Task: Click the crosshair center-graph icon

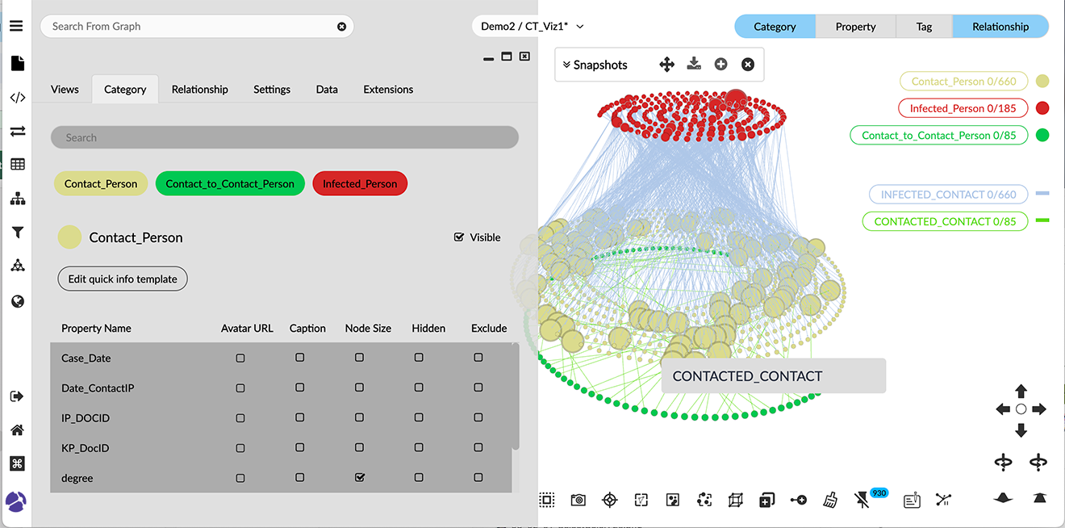Action: (x=610, y=501)
